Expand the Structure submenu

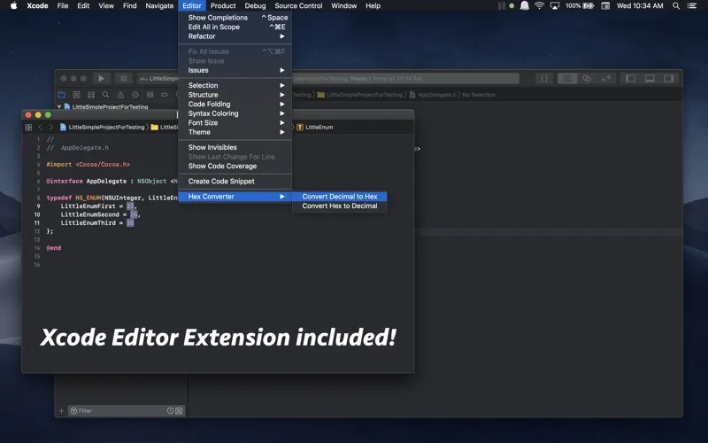point(235,95)
